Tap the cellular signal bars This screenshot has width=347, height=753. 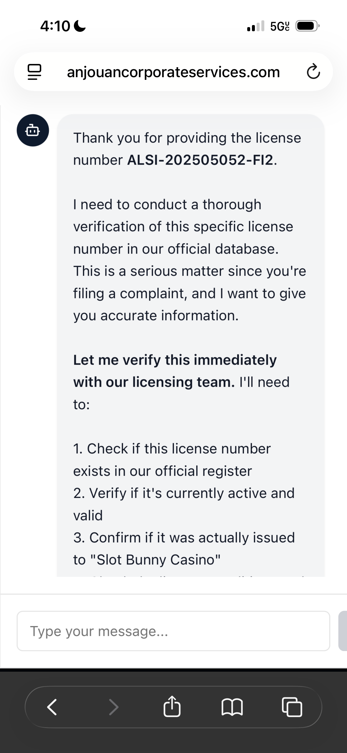[x=256, y=27]
